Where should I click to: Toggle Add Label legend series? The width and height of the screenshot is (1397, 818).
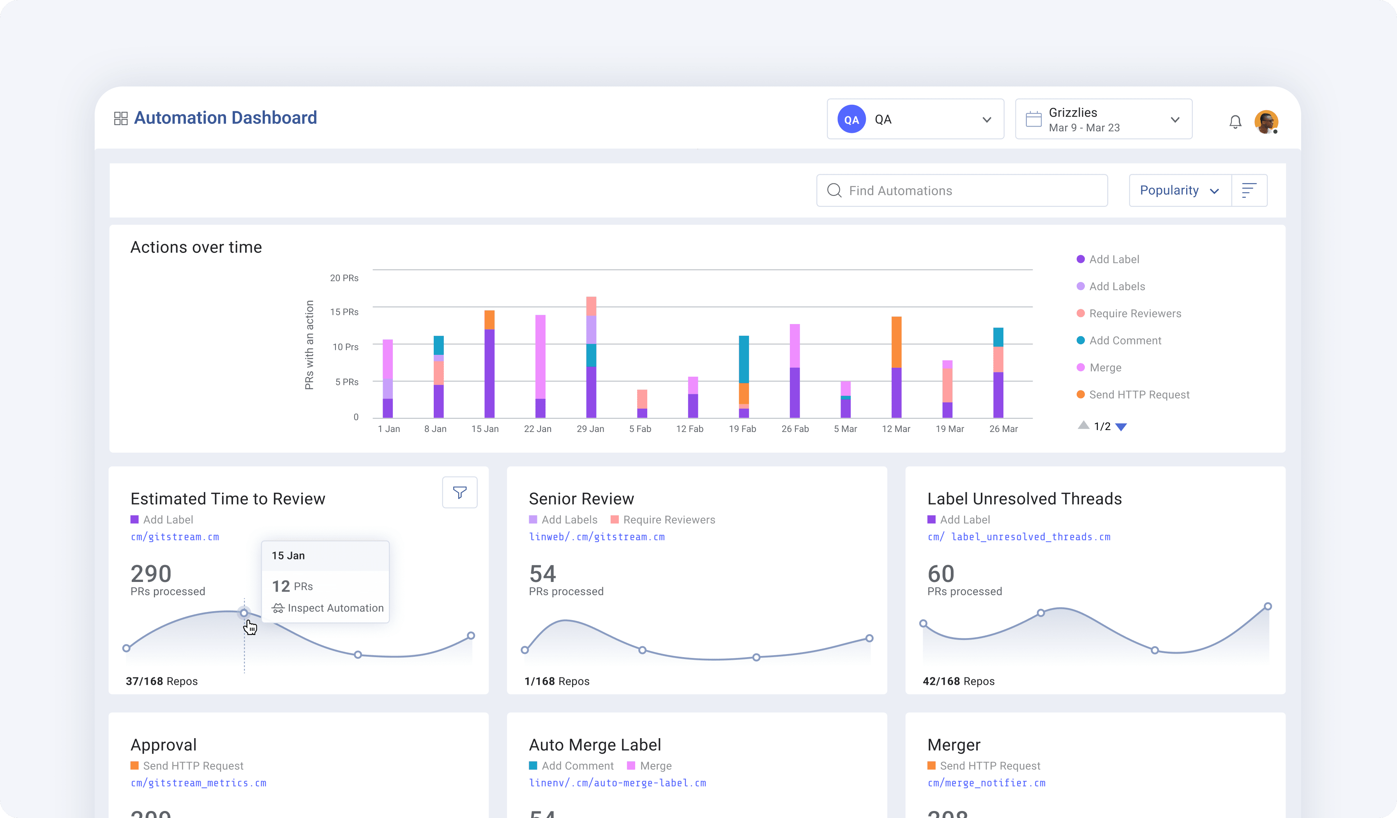[1107, 259]
